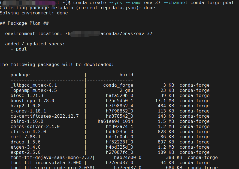Viewport: 239px width, 169px height.
Task: Click the '23 KB' size value
Action: click(167, 90)
